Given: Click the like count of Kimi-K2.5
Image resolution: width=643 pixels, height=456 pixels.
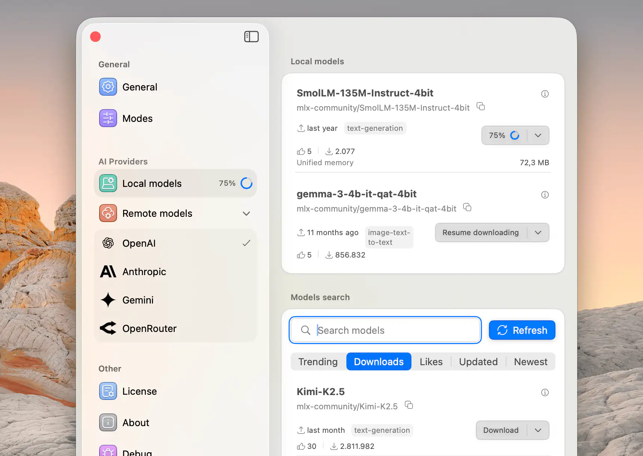Looking at the screenshot, I should (307, 446).
